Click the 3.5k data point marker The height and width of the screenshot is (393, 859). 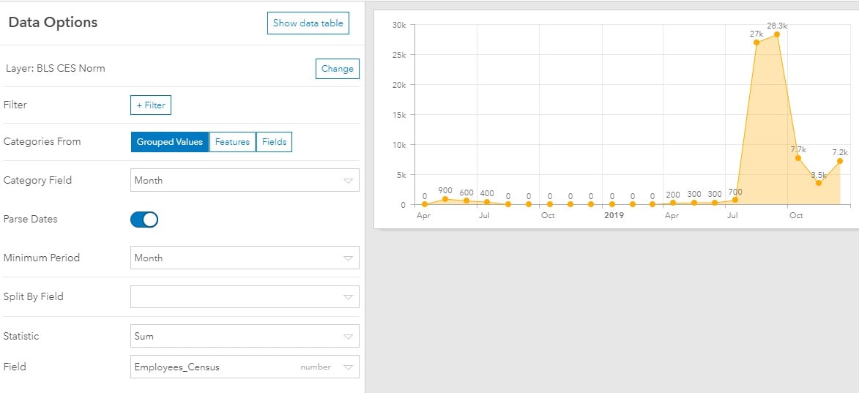click(819, 183)
